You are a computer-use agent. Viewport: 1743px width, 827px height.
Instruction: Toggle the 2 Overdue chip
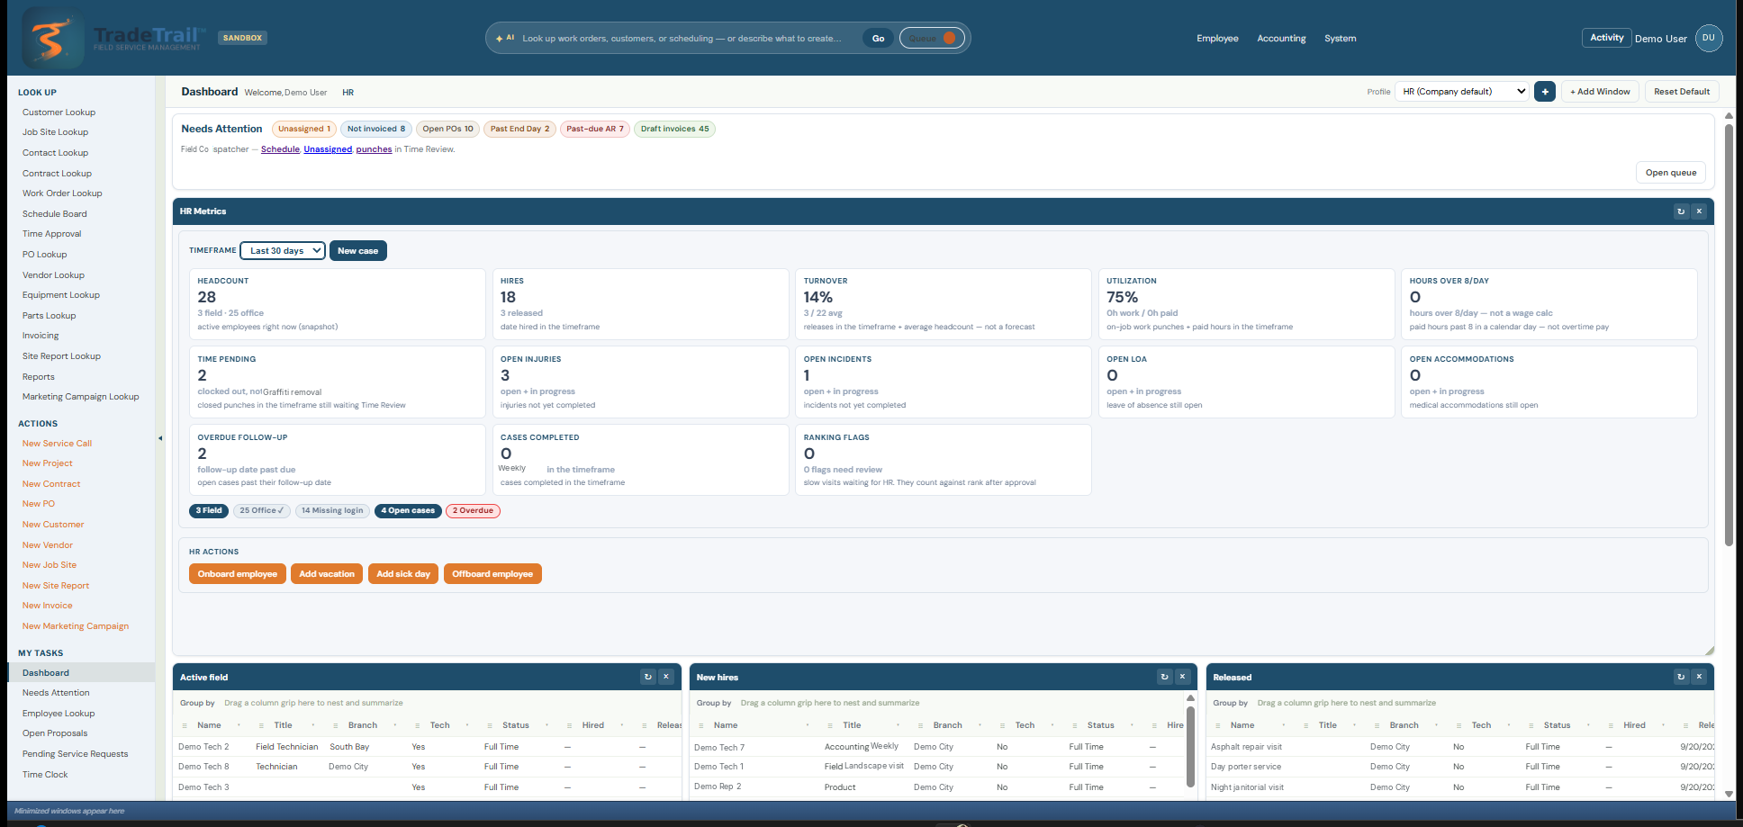coord(473,510)
